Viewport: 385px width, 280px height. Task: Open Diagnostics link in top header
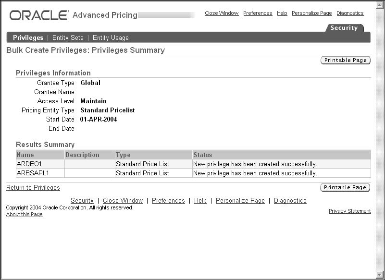click(x=350, y=13)
